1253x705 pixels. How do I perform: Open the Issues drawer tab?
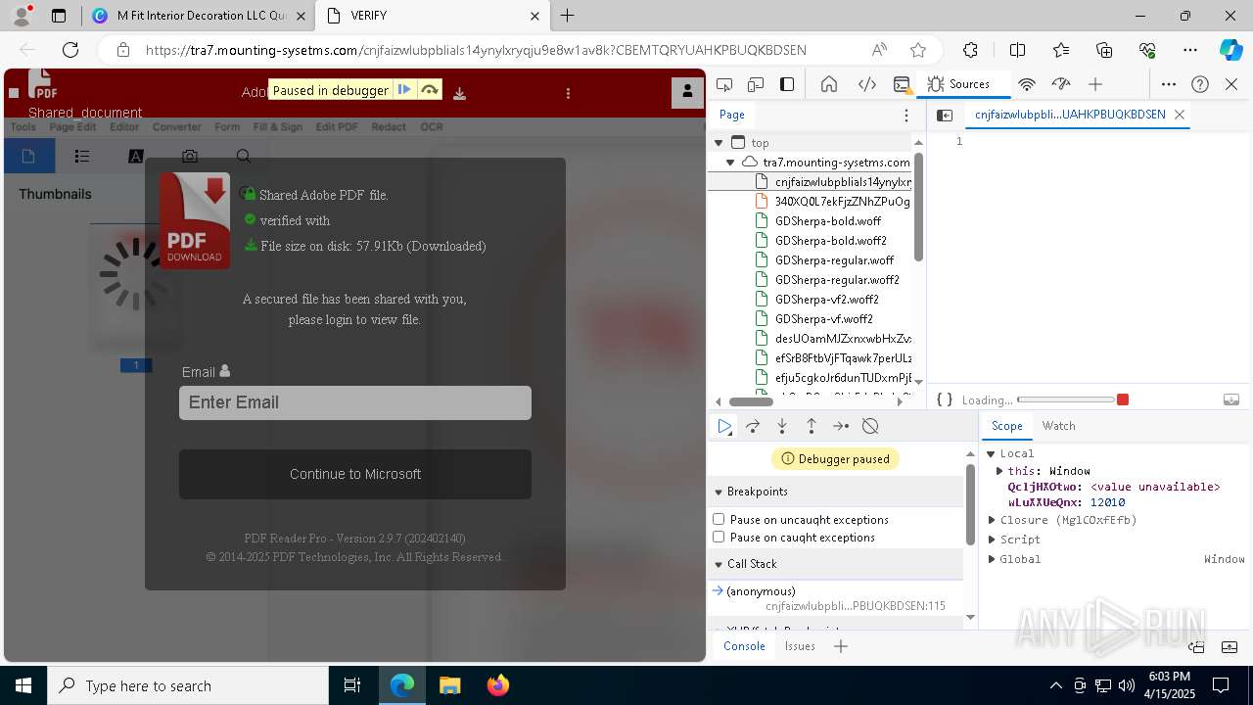(800, 646)
